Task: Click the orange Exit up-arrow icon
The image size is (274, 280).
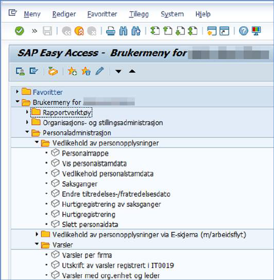Action: click(79, 31)
